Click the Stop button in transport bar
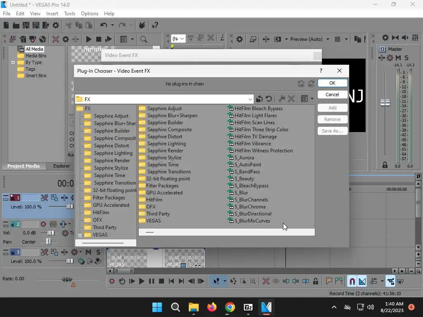Screen dimensions: 423x317 coord(162,282)
